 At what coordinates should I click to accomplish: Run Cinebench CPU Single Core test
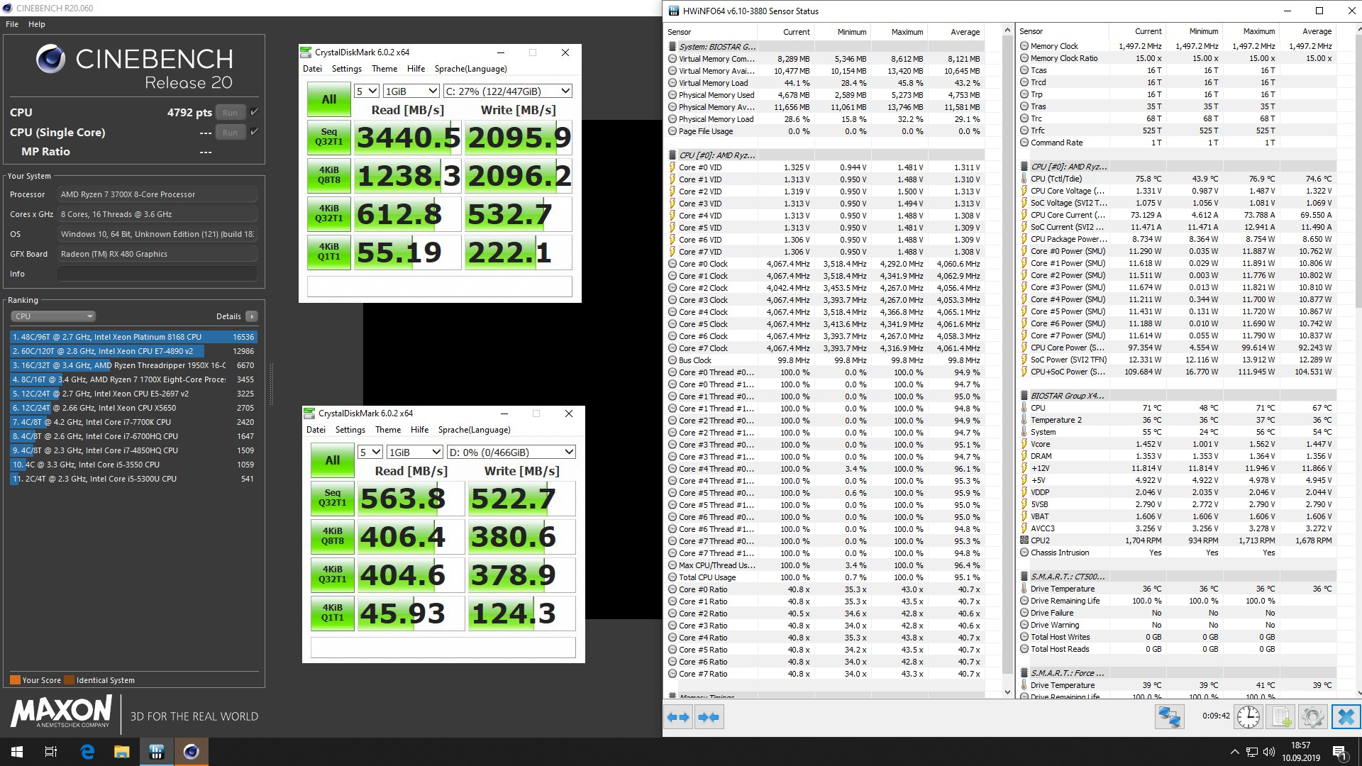coord(231,132)
